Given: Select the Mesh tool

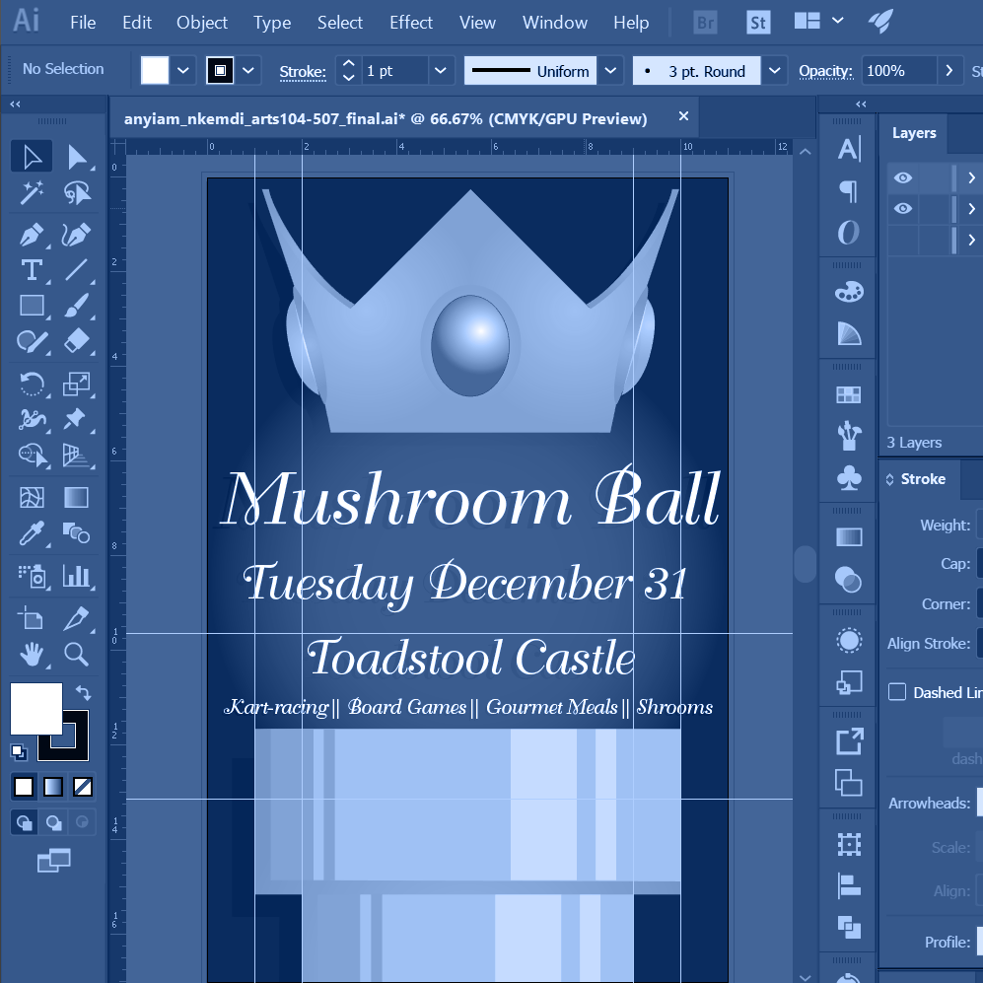Looking at the screenshot, I should [x=32, y=498].
